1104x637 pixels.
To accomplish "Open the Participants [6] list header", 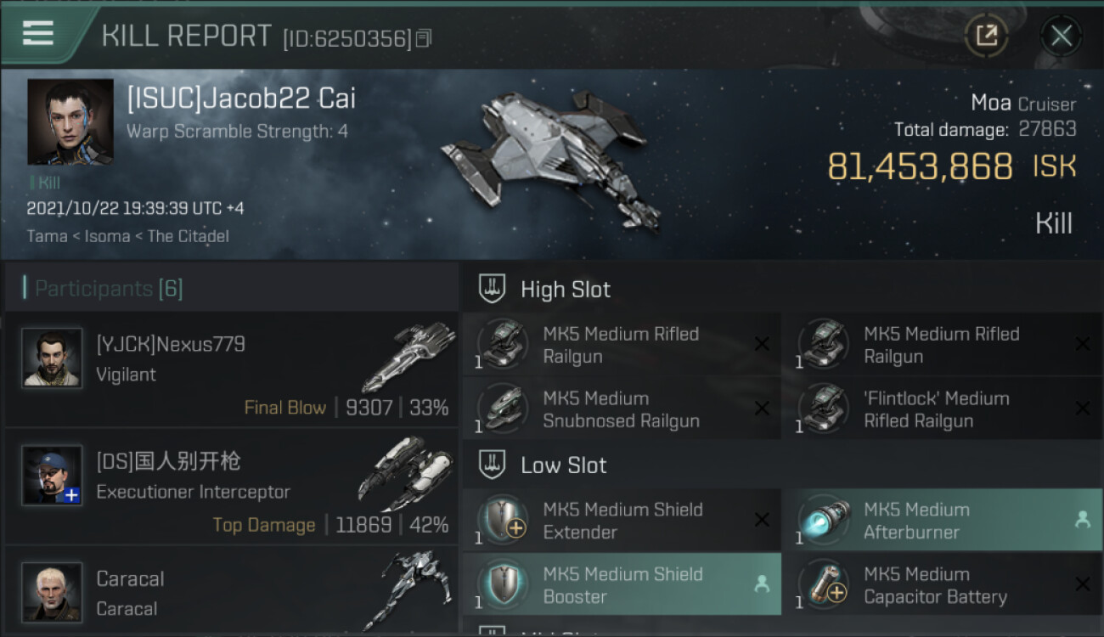I will tap(109, 289).
